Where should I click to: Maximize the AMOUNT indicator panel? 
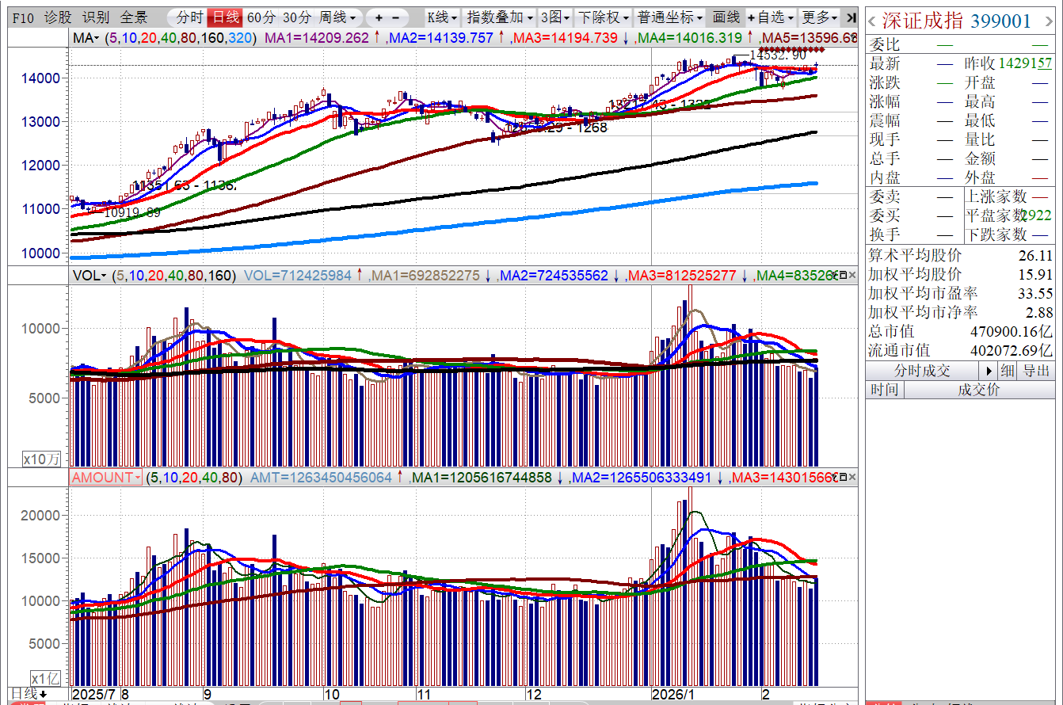pos(843,478)
